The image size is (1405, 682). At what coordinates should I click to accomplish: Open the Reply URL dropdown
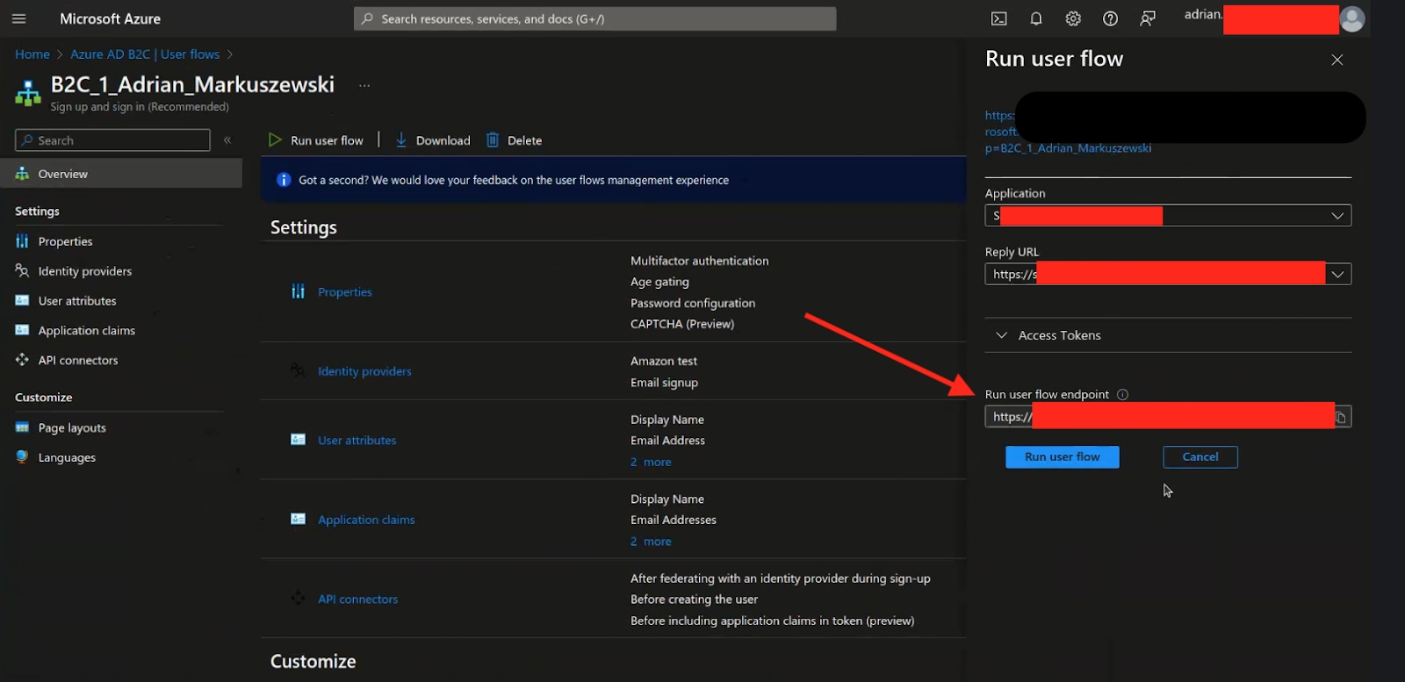tap(1168, 274)
